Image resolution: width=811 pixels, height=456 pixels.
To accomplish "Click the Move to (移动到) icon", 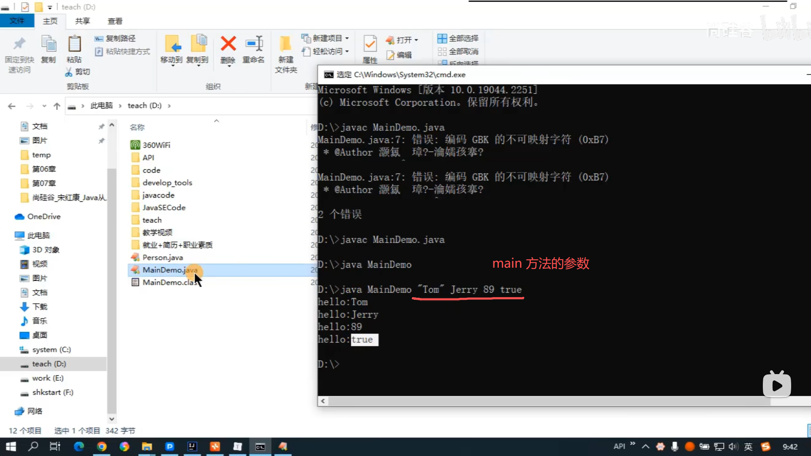I will tap(172, 44).
